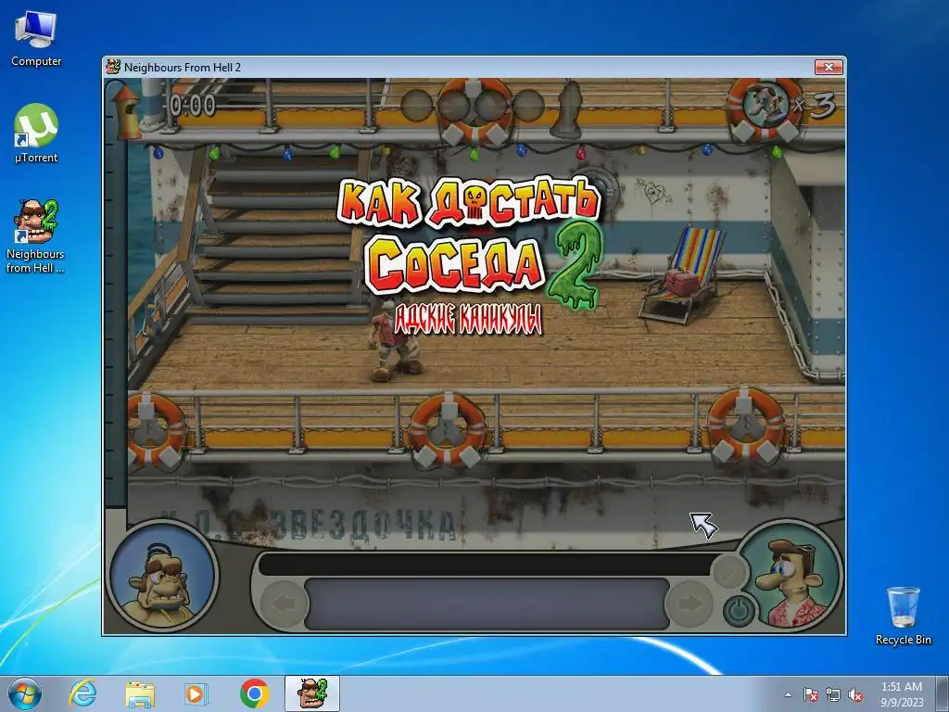Open the Action Center flag icon

coord(811,694)
